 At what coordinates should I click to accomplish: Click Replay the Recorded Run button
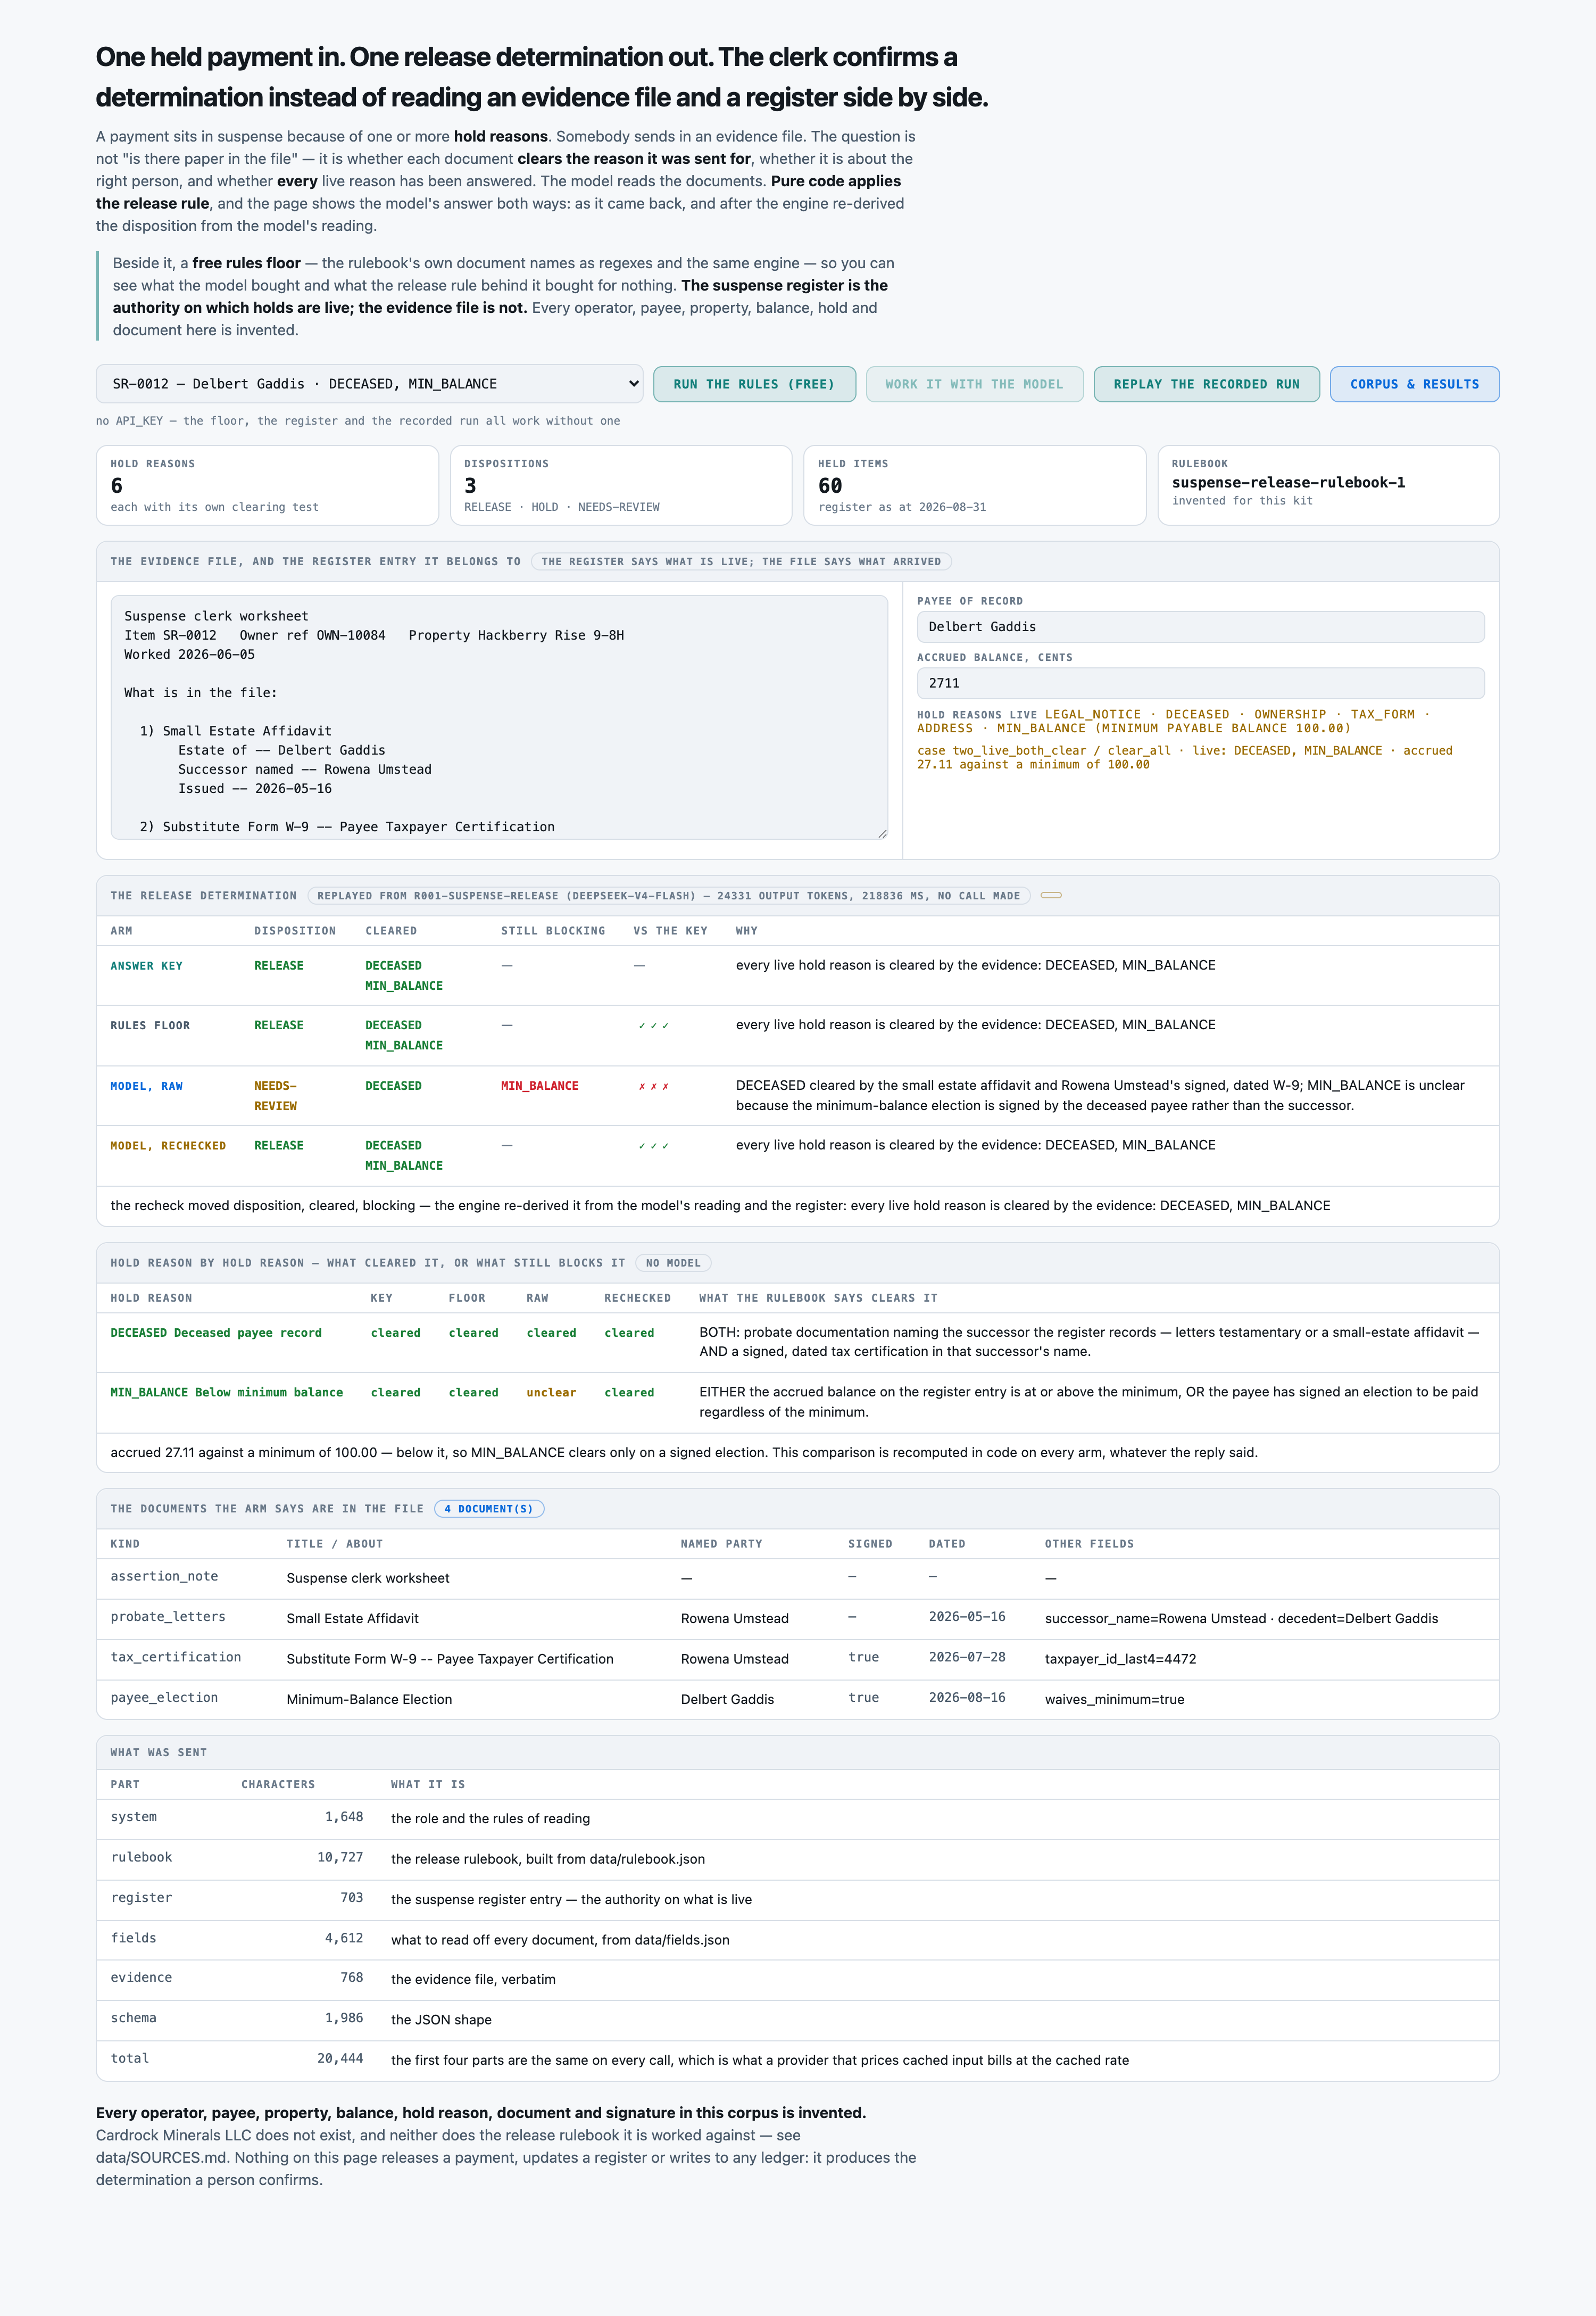tap(1206, 384)
